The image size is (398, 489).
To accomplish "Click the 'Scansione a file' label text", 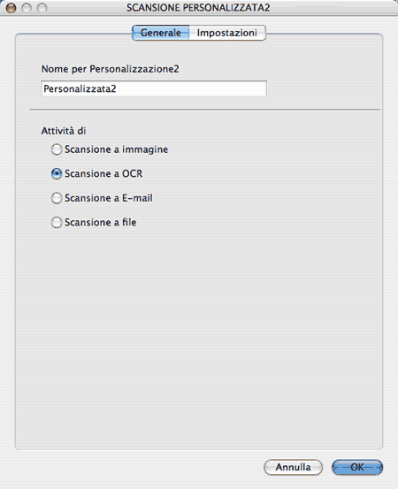I will pos(101,222).
